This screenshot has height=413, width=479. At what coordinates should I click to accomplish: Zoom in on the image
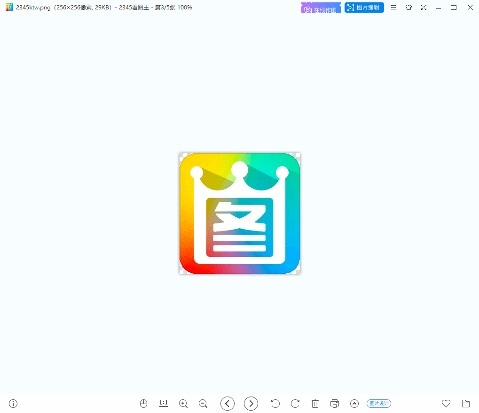(x=183, y=404)
